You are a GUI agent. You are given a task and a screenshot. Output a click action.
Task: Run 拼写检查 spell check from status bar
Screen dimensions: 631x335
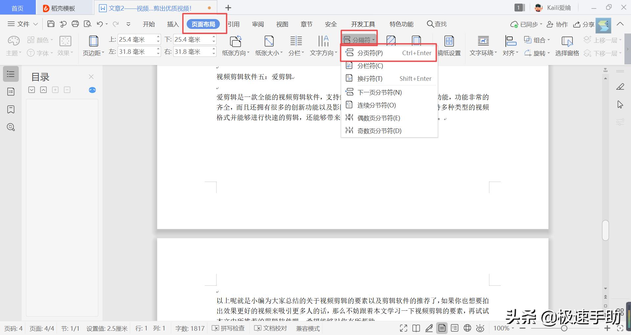(228, 328)
